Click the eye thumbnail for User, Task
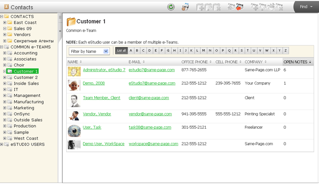The width and height of the screenshot is (319, 184). click(x=74, y=131)
